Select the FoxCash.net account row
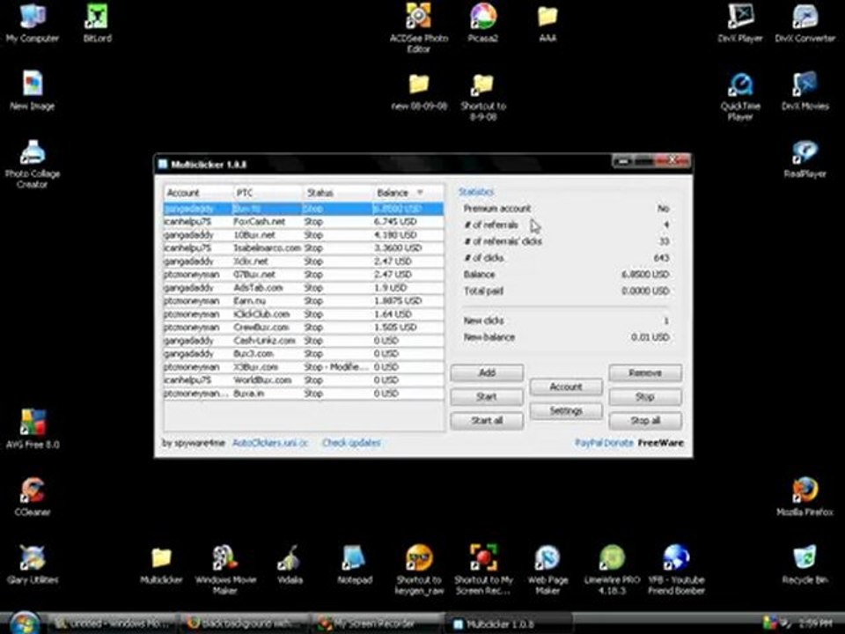The height and width of the screenshot is (634, 845). [x=304, y=222]
